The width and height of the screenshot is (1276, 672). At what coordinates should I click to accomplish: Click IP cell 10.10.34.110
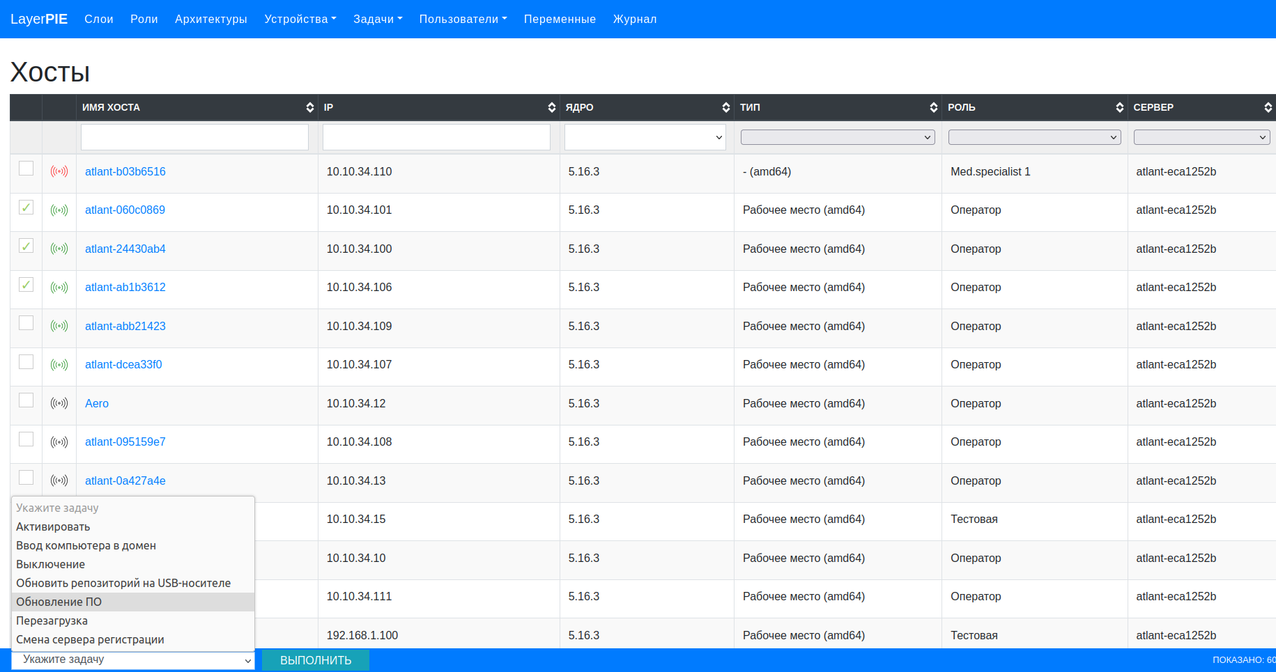click(360, 171)
